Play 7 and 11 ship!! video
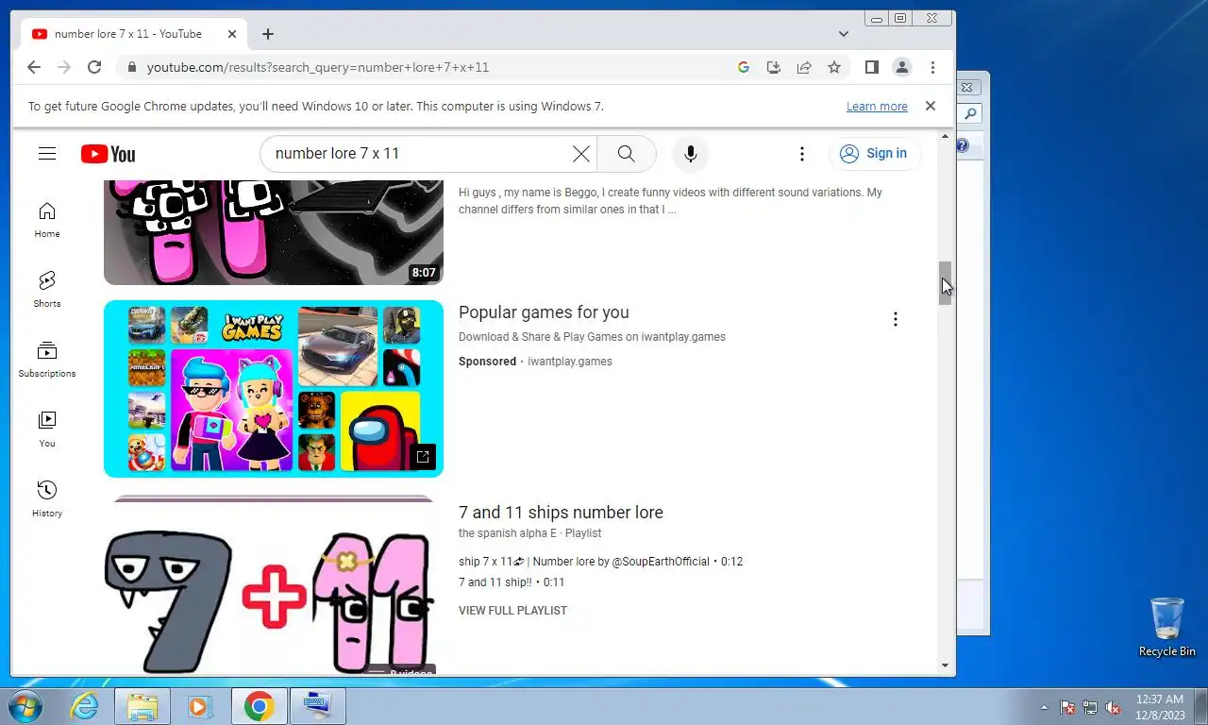 pyautogui.click(x=512, y=582)
